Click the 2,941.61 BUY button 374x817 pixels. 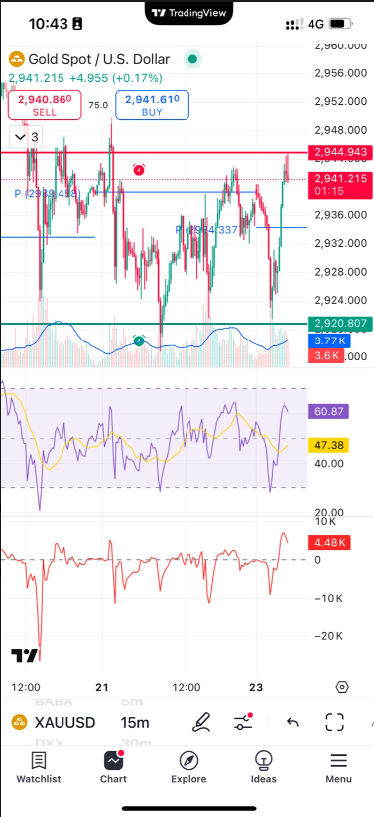(152, 104)
